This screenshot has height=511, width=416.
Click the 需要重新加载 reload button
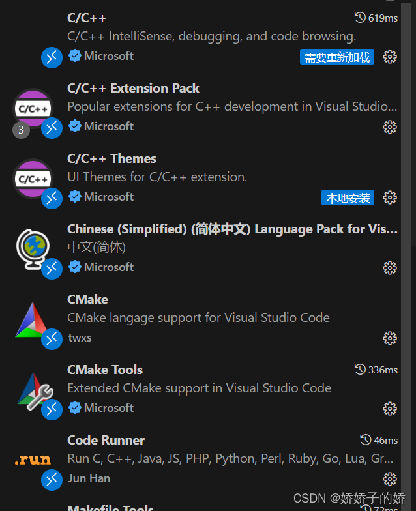coord(337,57)
